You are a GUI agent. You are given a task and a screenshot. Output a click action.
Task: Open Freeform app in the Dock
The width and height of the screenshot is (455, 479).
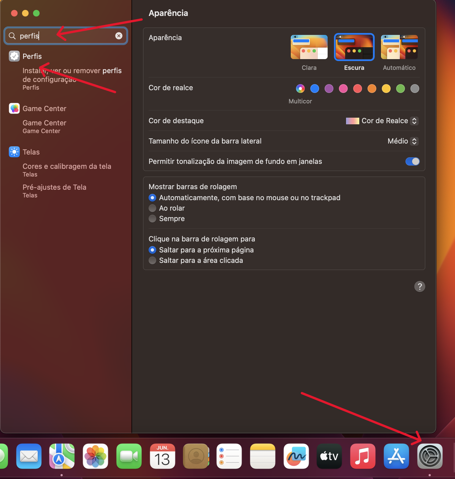pyautogui.click(x=296, y=456)
